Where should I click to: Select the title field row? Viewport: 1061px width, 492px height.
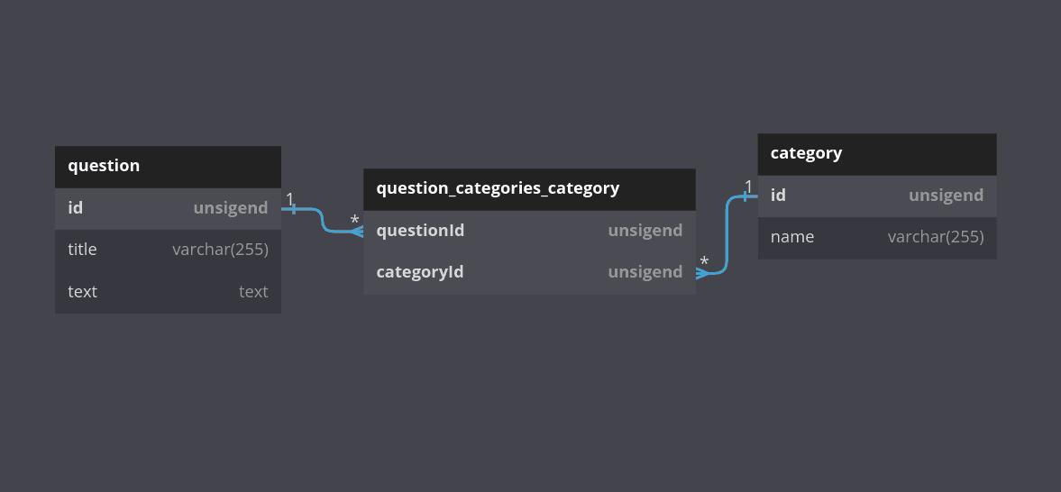point(168,250)
